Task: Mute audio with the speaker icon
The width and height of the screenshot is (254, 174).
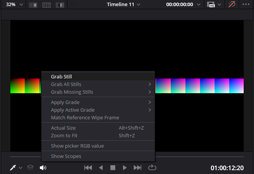Action: (43, 168)
